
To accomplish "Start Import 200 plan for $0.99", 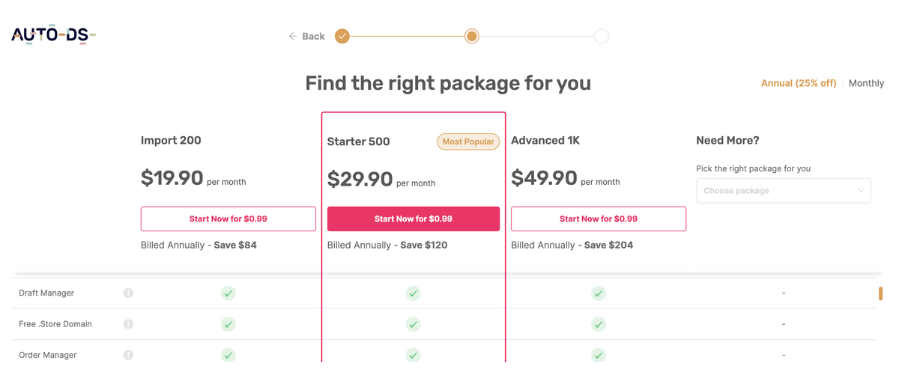I will tap(228, 219).
